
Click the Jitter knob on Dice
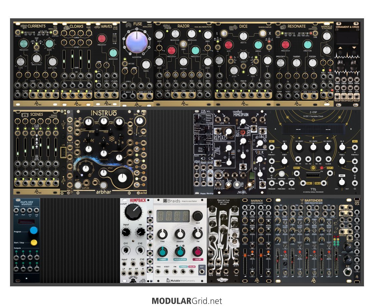coord(234,70)
